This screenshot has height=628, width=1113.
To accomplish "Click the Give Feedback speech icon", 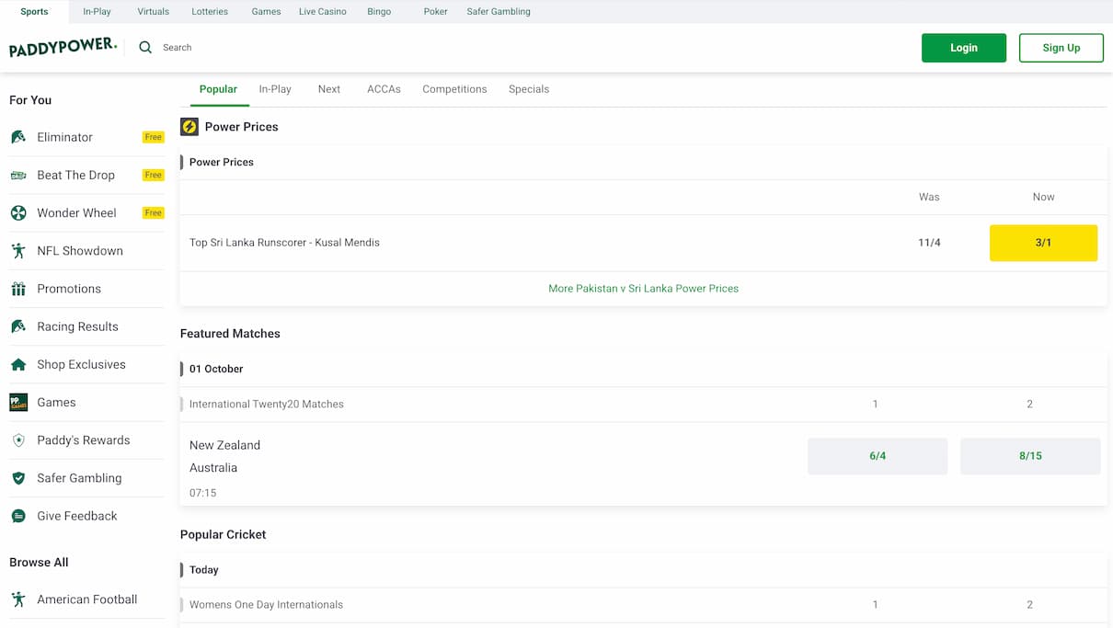I will (18, 516).
